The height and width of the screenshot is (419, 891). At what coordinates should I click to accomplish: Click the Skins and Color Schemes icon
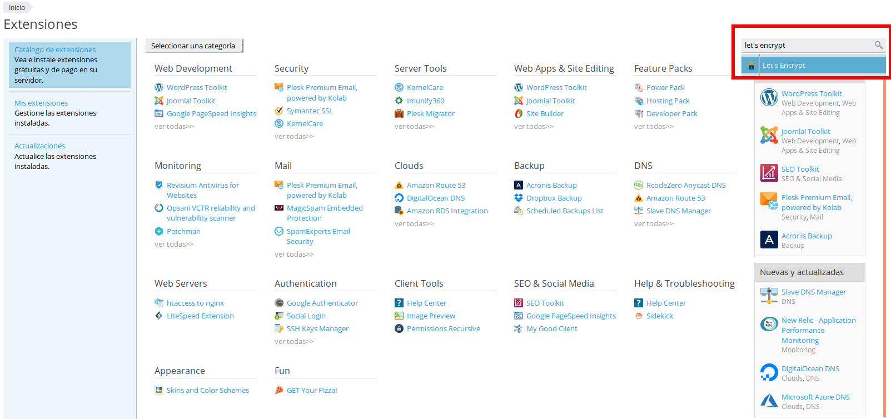(x=159, y=390)
